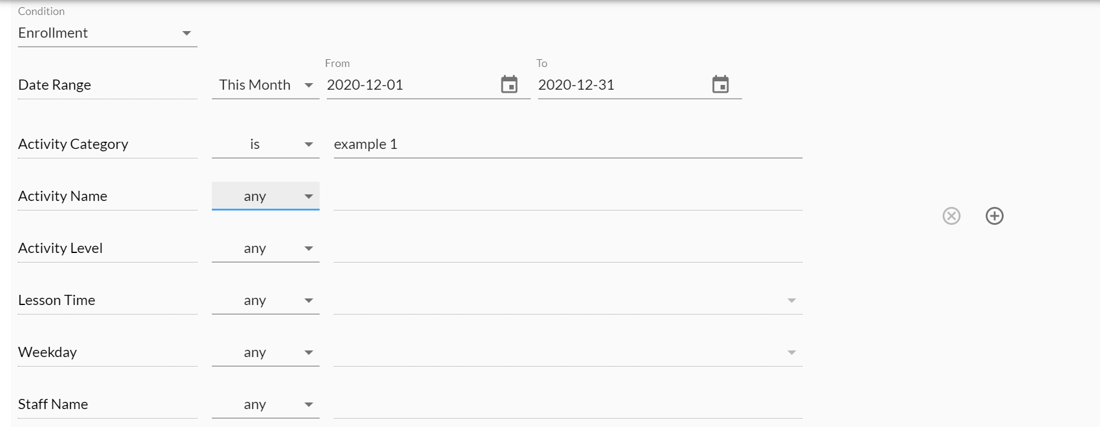Click the Activity Name value field
Viewport: 1100px width, 427px height.
pos(567,196)
